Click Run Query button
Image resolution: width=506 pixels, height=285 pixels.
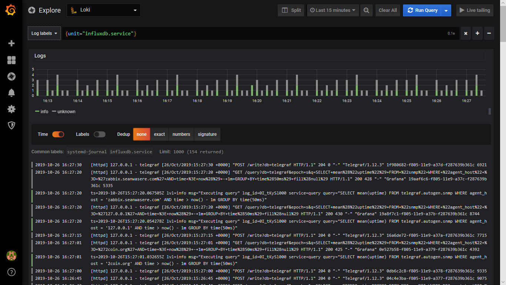422,10
